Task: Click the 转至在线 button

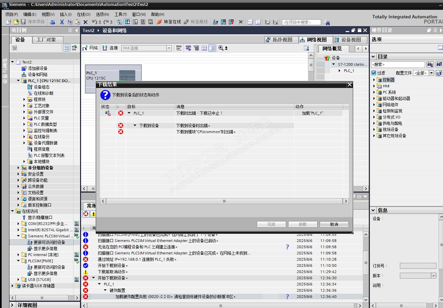Action: point(169,22)
